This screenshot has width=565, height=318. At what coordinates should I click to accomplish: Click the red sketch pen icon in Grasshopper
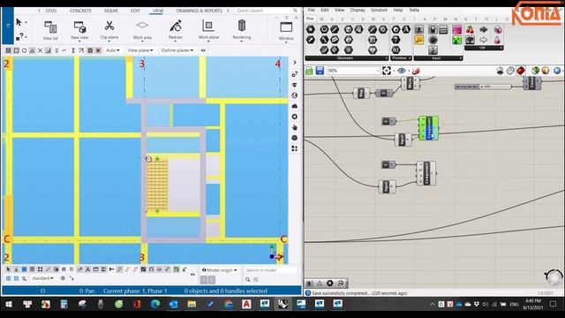416,71
